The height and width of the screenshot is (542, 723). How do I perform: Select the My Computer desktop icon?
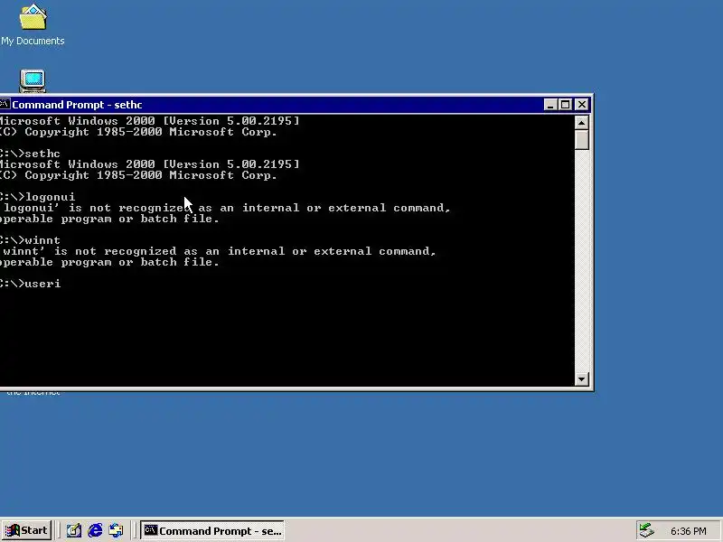pyautogui.click(x=33, y=80)
